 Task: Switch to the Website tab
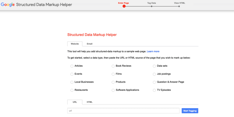[75, 44]
